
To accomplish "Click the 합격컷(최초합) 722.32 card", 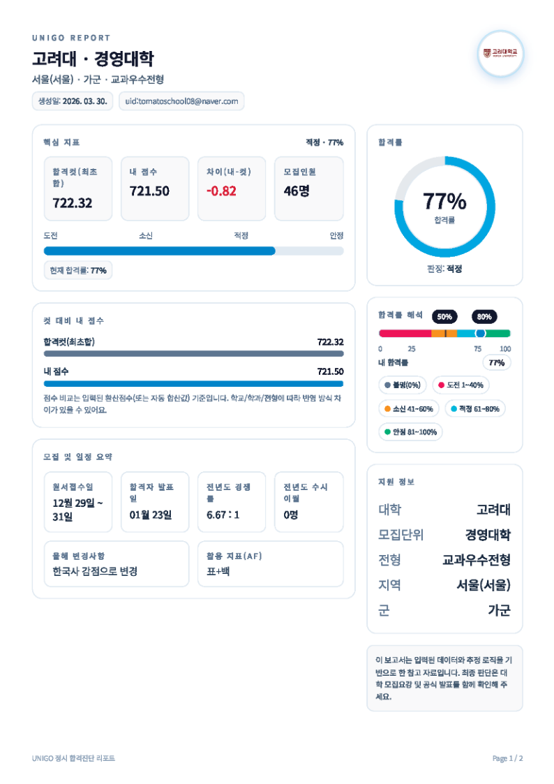I will pos(77,188).
